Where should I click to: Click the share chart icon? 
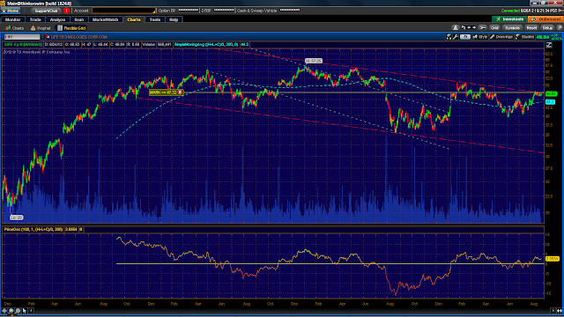[x=449, y=37]
